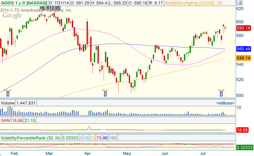Click the Hi: 613.95 high price label
The image size is (254, 156).
point(50,8)
